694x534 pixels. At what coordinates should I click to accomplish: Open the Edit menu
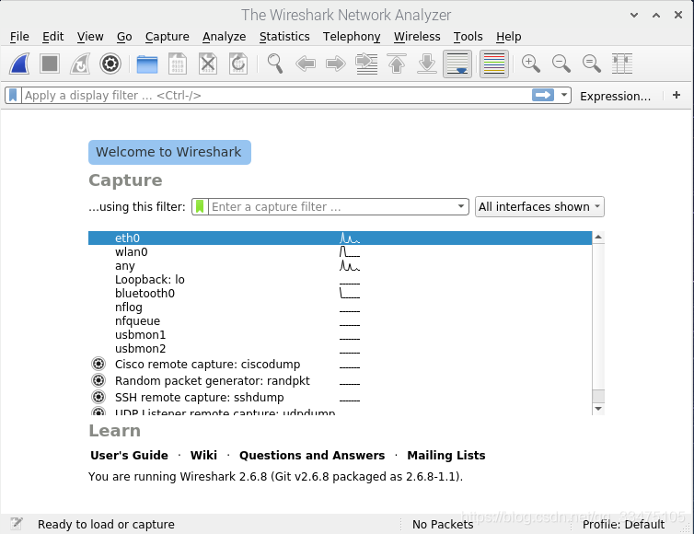(53, 36)
